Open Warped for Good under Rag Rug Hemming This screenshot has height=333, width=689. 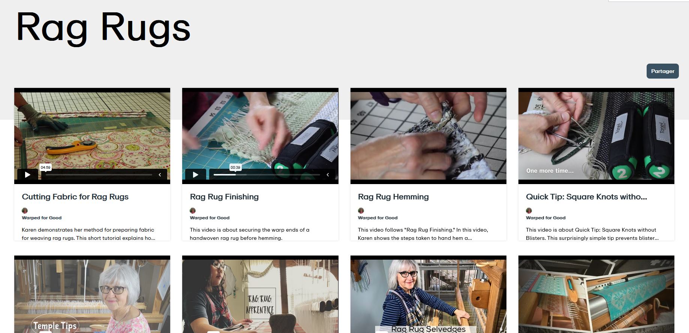[x=377, y=218]
